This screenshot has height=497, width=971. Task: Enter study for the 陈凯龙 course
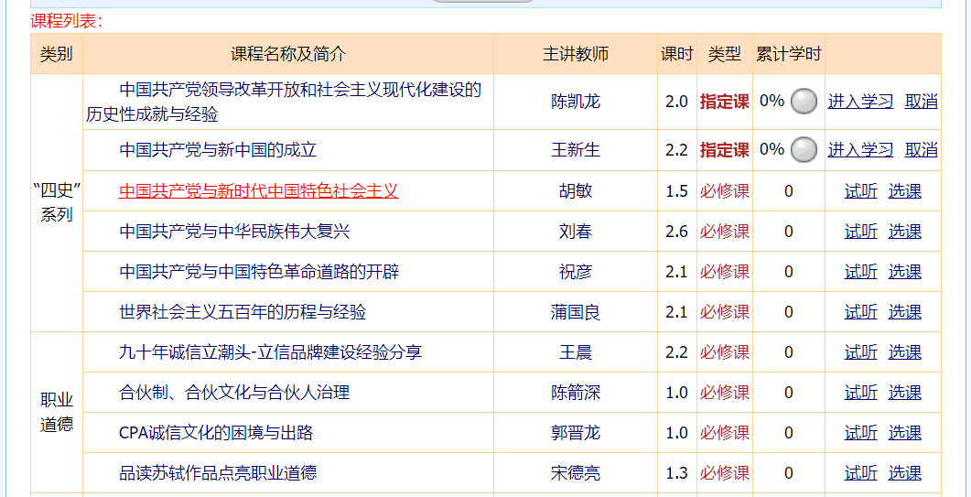point(860,102)
